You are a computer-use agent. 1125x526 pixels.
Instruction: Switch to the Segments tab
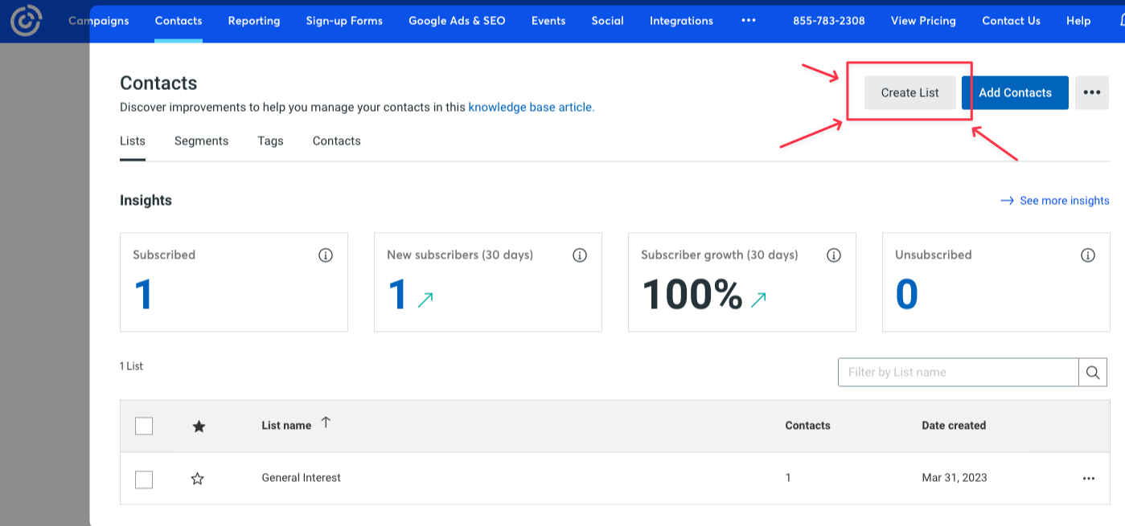coord(201,141)
